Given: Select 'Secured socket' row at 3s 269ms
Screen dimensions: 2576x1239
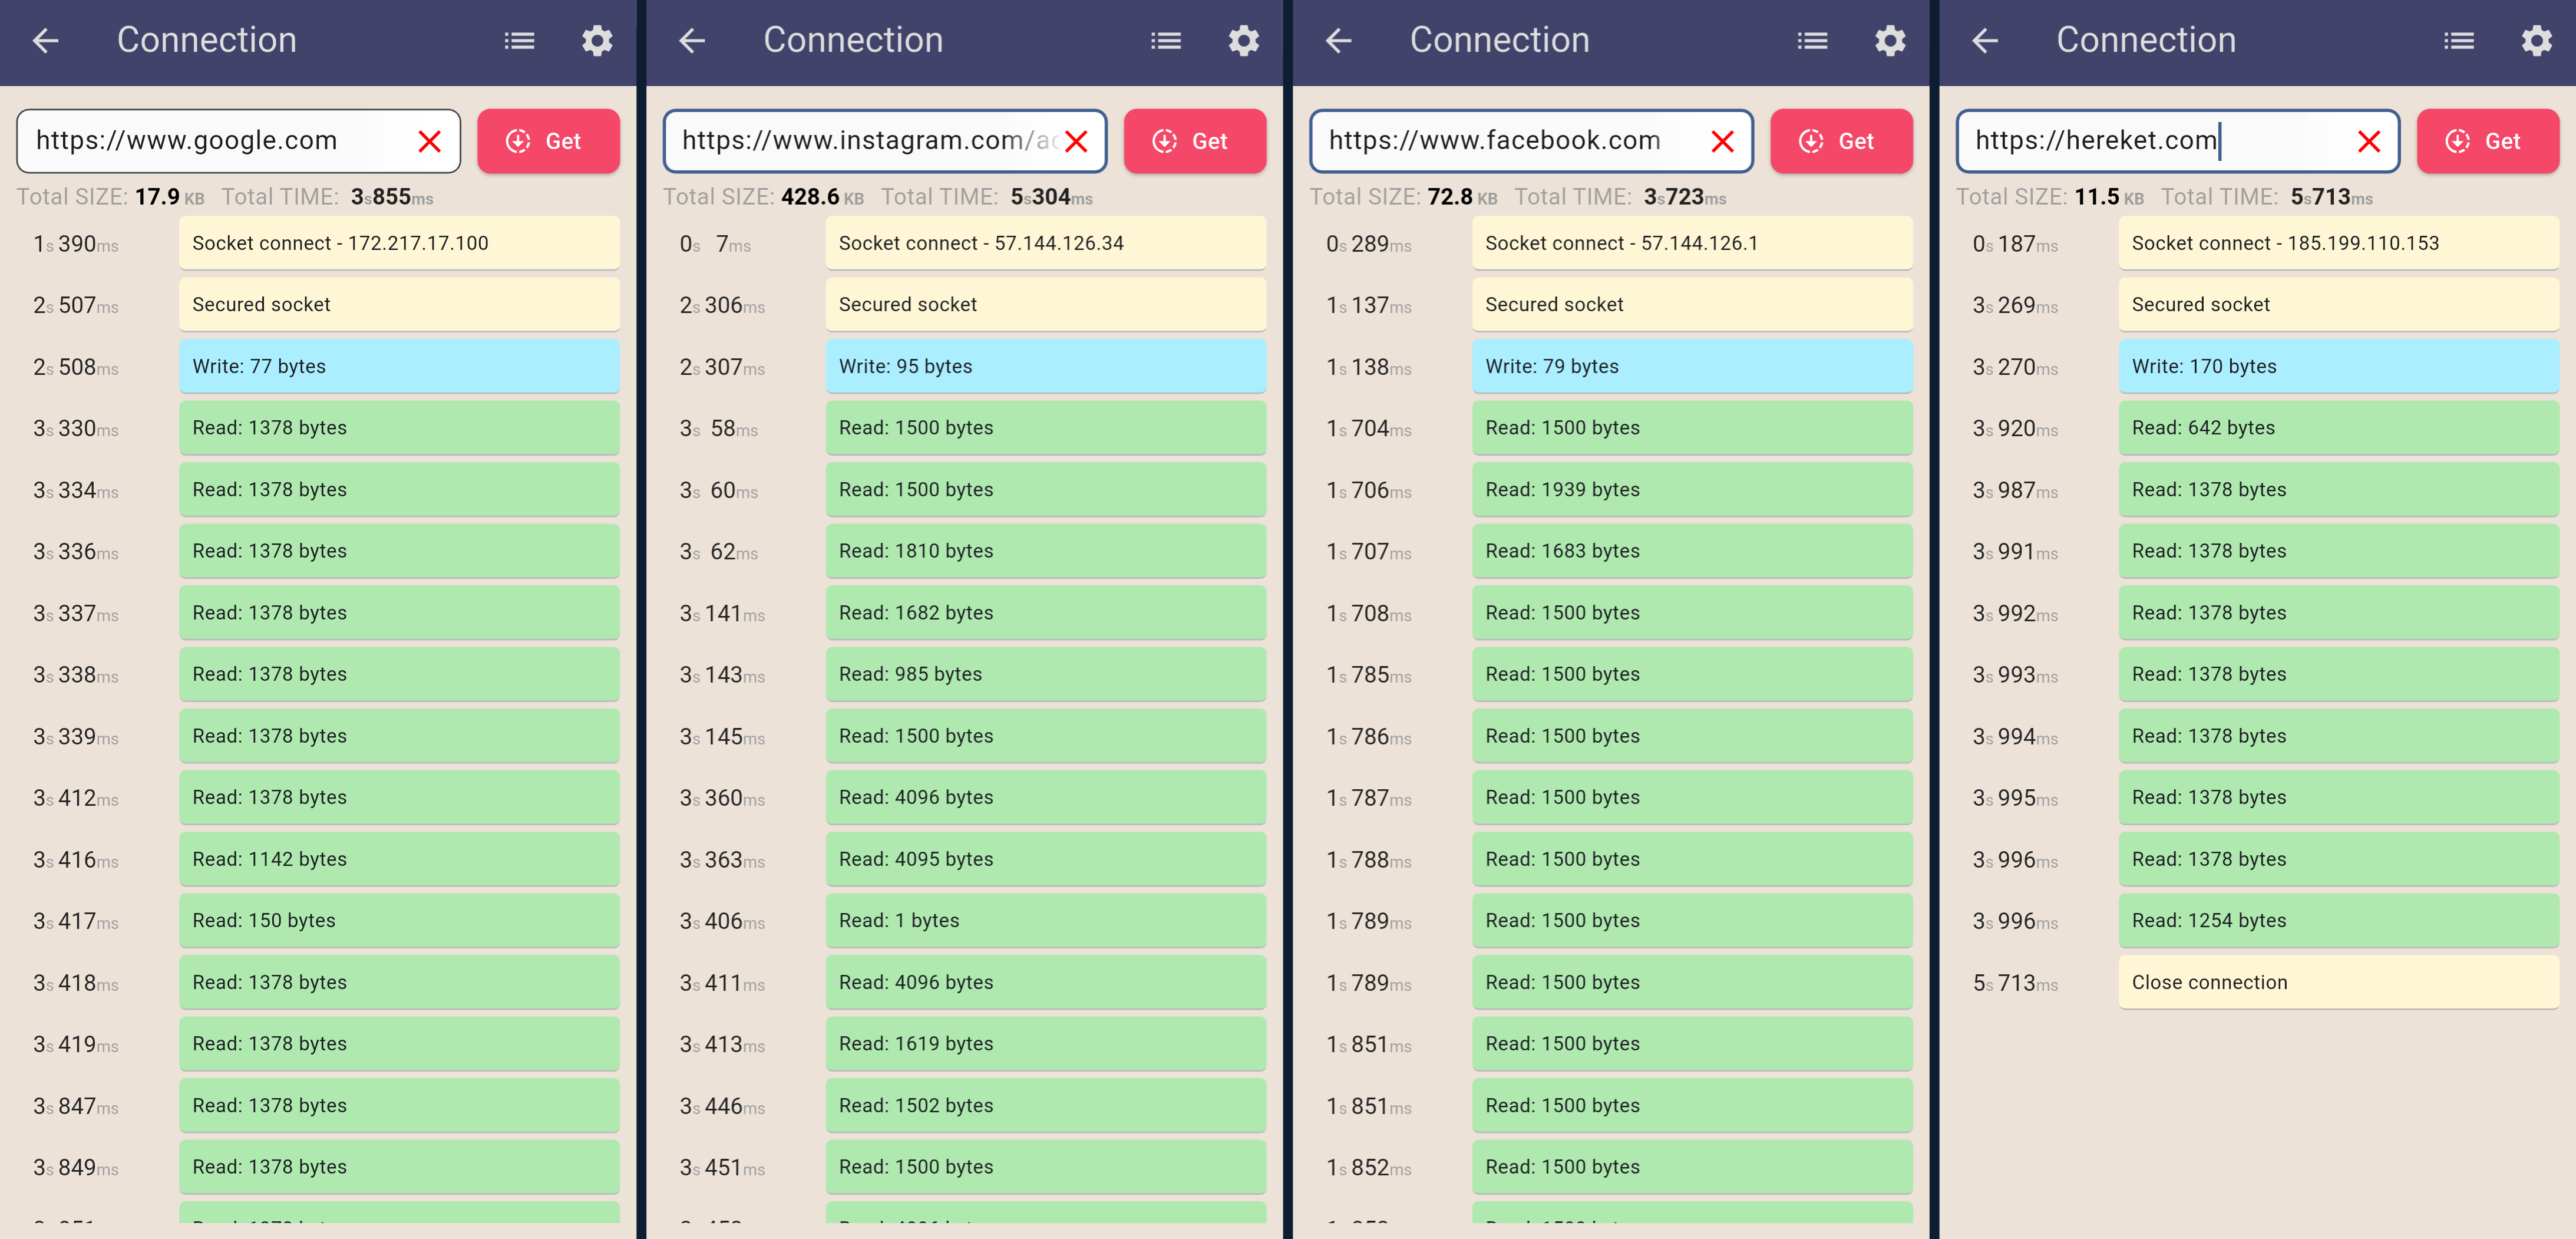Looking at the screenshot, I should (x=2338, y=305).
